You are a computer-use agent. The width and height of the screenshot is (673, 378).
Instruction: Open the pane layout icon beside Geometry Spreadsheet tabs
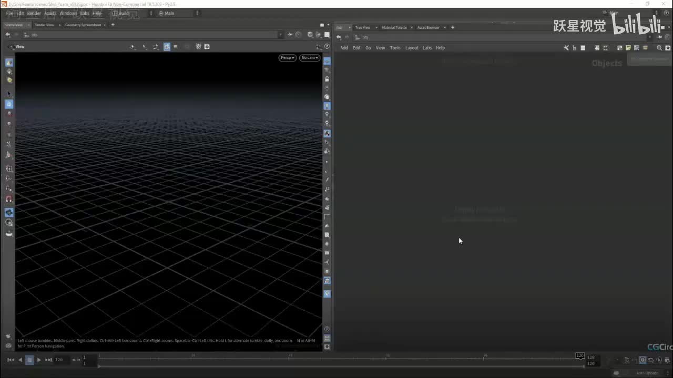click(x=322, y=25)
